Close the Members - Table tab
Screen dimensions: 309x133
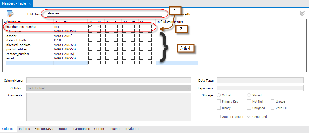click(30, 3)
